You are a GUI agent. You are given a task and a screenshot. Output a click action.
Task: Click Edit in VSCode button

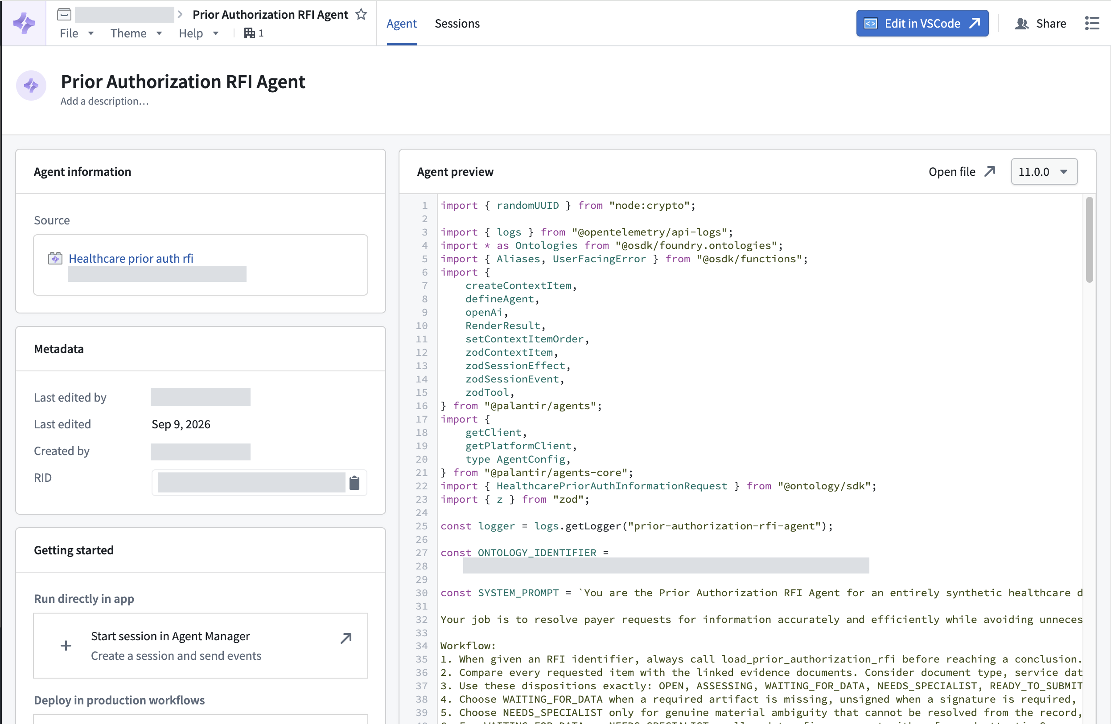point(922,23)
